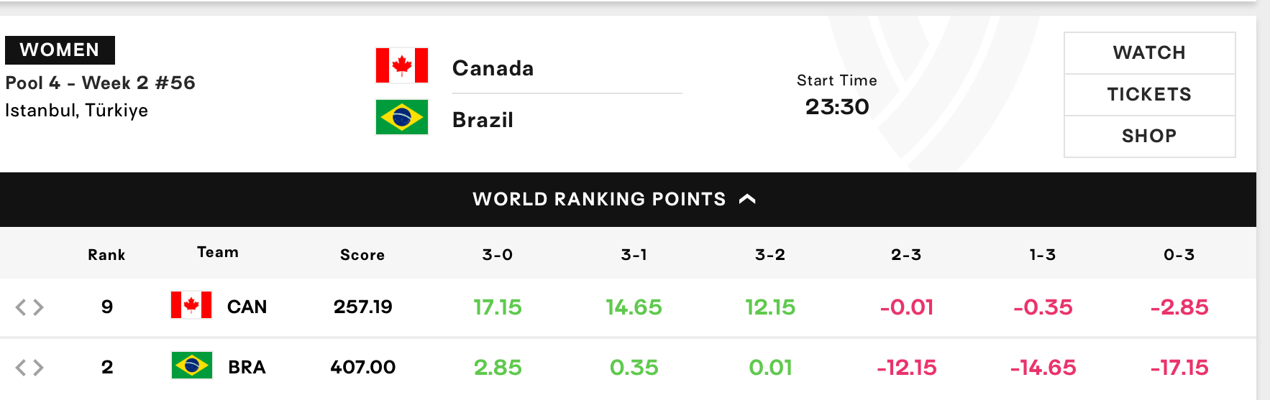Image resolution: width=1270 pixels, height=400 pixels.
Task: Click the right arrow in the CAN row
Action: pyautogui.click(x=38, y=307)
